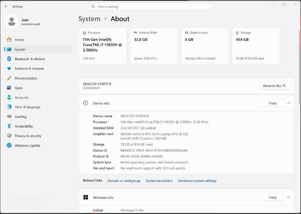Click the User profile avatar
Screen dimensions: 301x214
point(12,22)
